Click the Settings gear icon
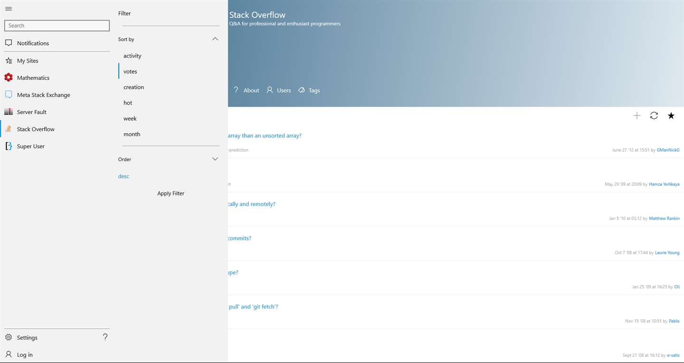 (x=9, y=337)
